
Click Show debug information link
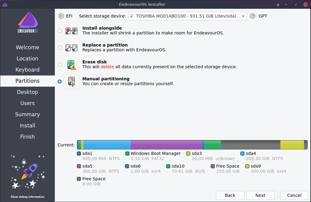coord(28,197)
